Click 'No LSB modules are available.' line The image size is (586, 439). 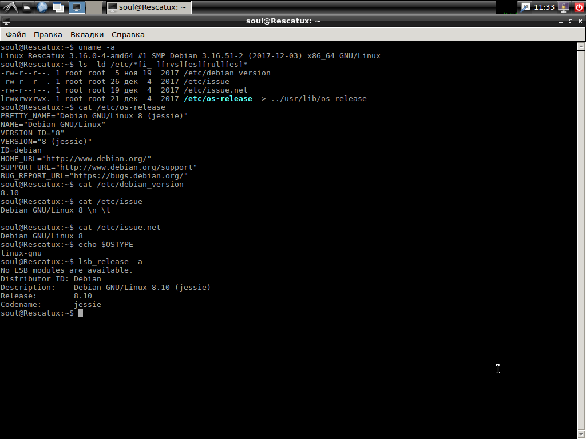coord(66,270)
